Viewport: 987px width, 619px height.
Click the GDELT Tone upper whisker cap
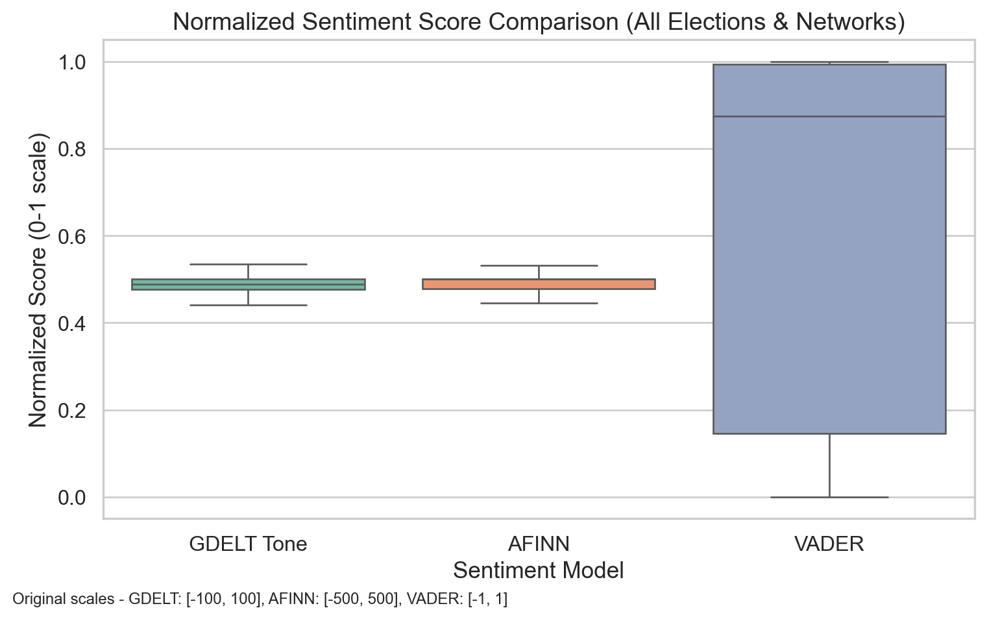click(248, 264)
